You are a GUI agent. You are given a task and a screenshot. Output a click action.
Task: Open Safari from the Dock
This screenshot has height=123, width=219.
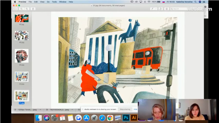pyautogui.click(x=102, y=118)
